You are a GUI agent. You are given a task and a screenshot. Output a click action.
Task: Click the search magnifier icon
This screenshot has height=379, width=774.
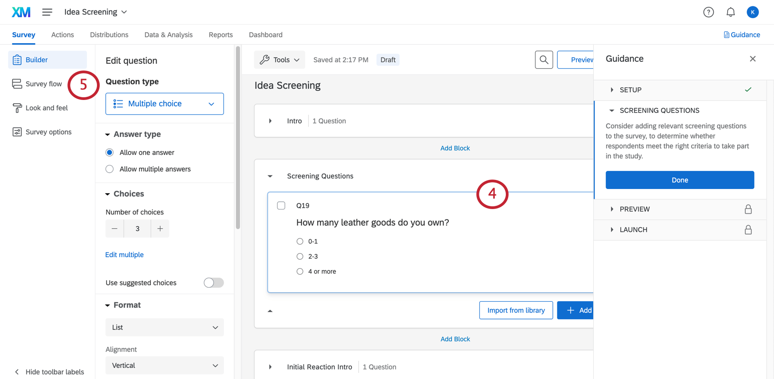tap(544, 60)
